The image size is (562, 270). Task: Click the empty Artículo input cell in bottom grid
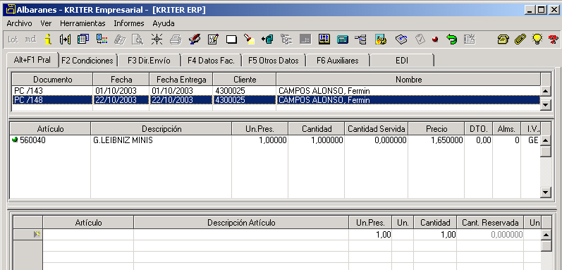click(x=88, y=235)
